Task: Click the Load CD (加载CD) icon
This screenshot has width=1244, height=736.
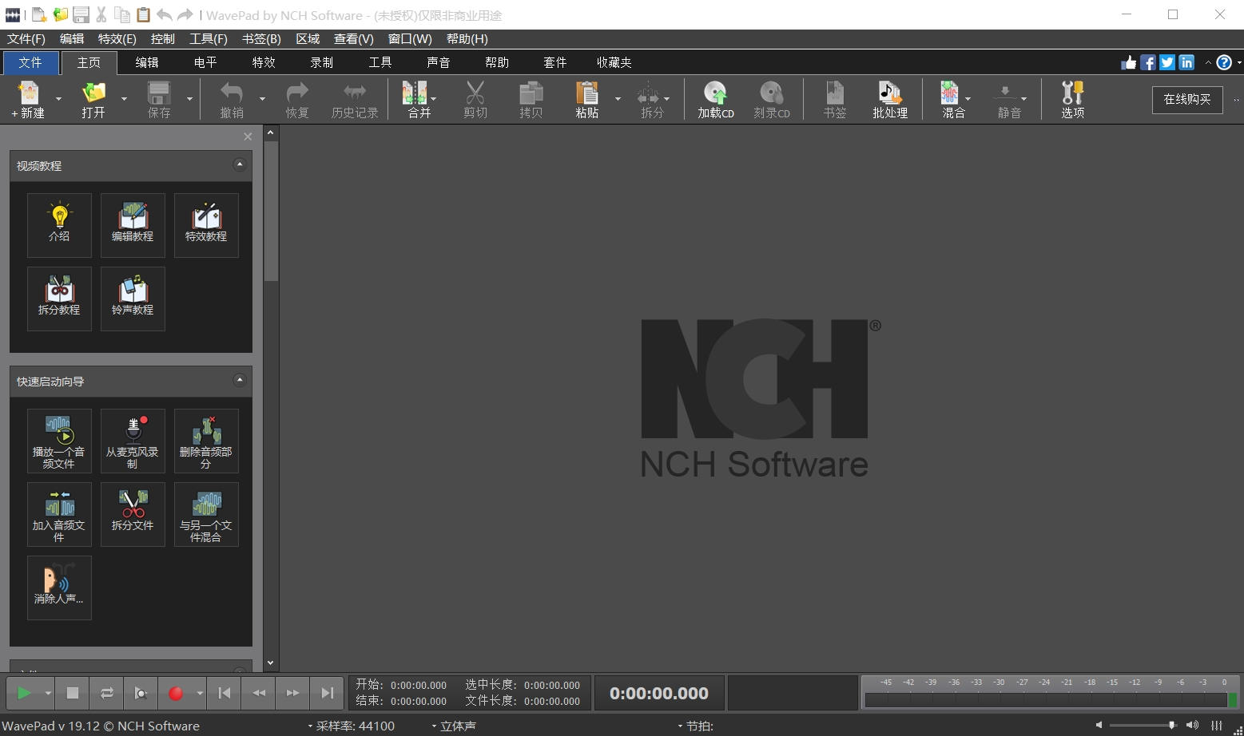Action: point(716,99)
